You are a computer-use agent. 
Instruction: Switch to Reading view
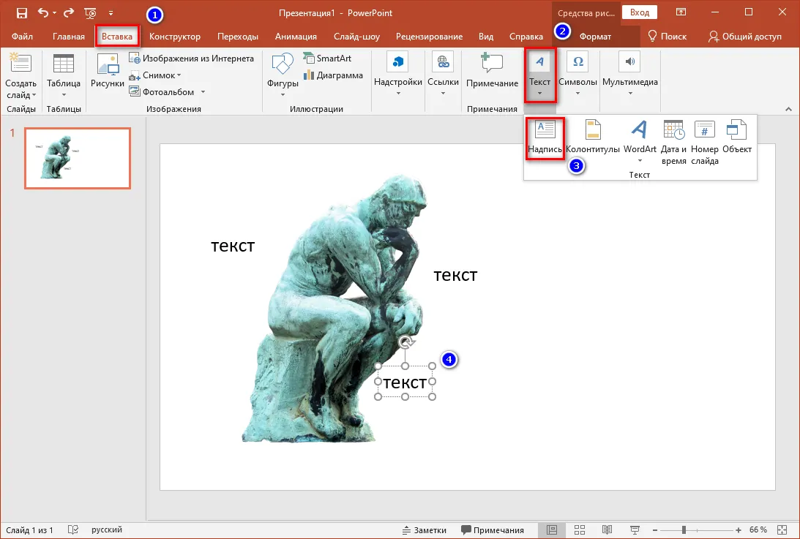(608, 529)
